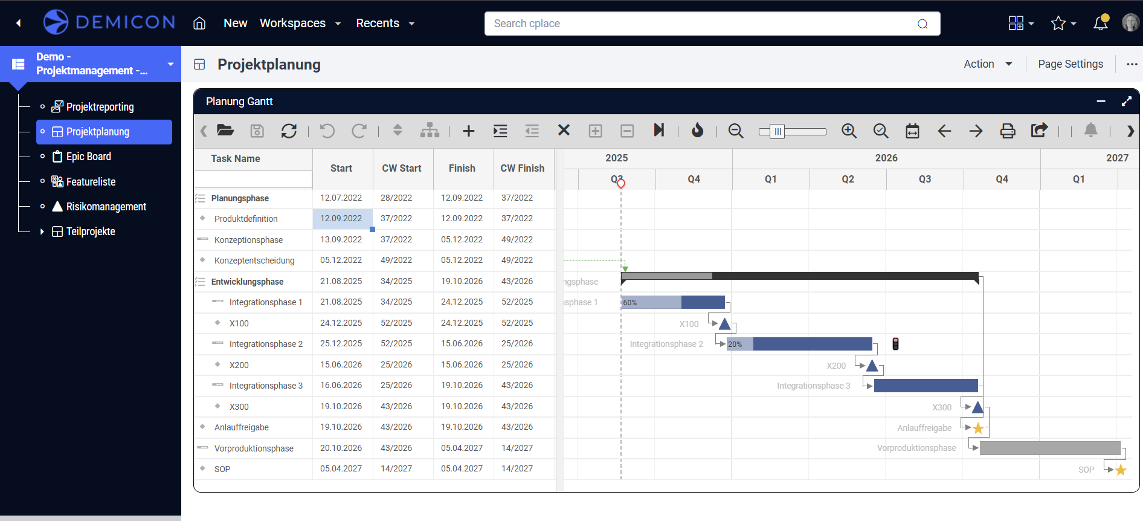Reload the Gantt chart with refresh icon
This screenshot has height=521, width=1143.
click(289, 131)
